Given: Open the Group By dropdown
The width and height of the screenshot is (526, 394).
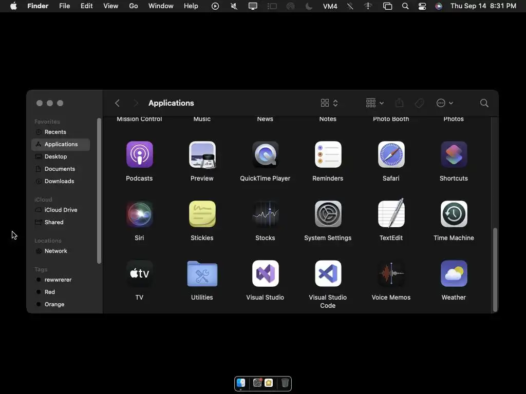Looking at the screenshot, I should coord(374,103).
